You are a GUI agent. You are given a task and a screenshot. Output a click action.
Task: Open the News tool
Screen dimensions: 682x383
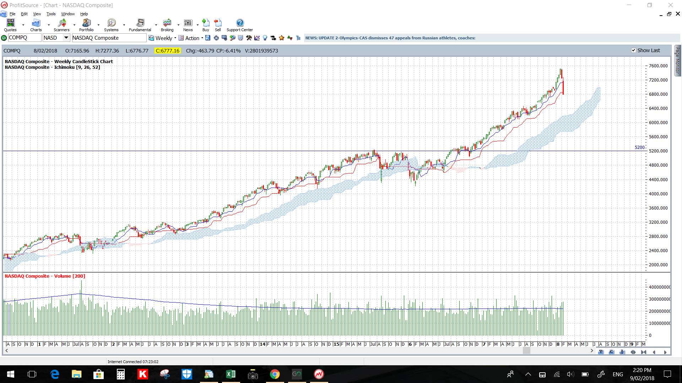[188, 25]
